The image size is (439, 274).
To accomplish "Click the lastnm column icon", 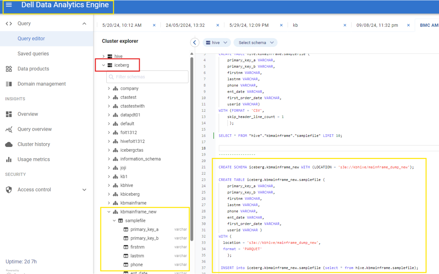I will [x=126, y=256].
